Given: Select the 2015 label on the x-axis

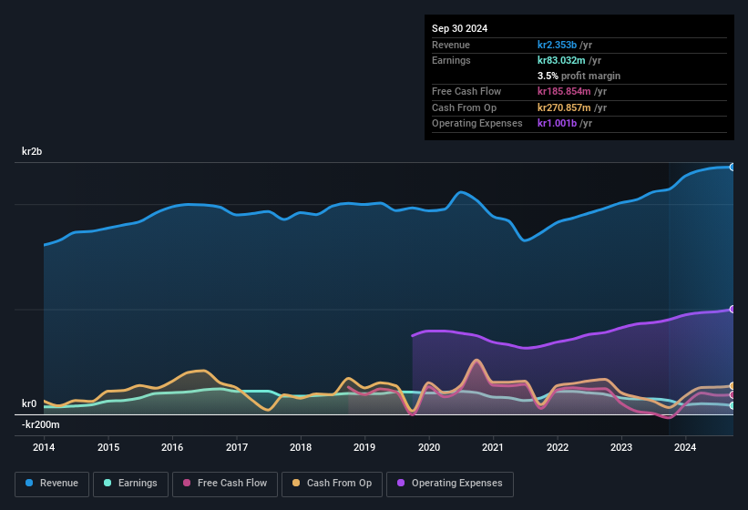Looking at the screenshot, I should pyautogui.click(x=108, y=447).
